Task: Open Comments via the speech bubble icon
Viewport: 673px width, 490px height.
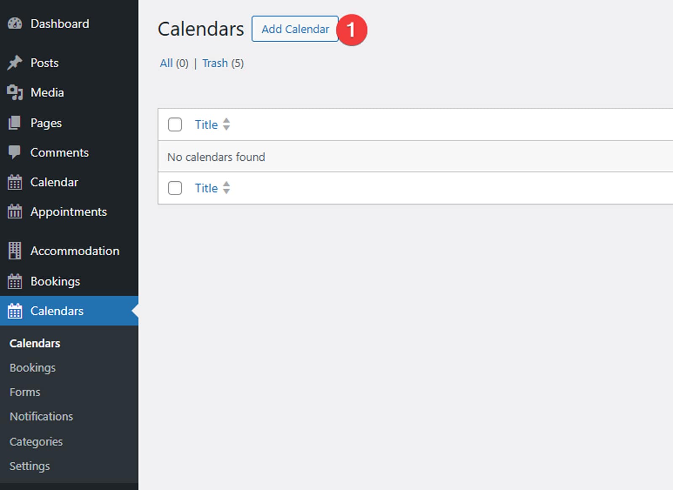Action: tap(15, 152)
